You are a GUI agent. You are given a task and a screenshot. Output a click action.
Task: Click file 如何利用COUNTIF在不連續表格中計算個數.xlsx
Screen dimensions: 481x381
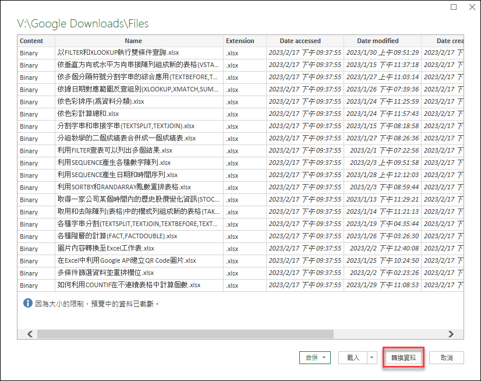129,285
